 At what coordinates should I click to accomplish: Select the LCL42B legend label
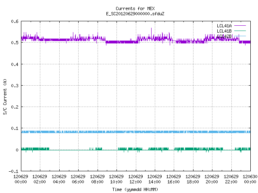click(x=224, y=36)
